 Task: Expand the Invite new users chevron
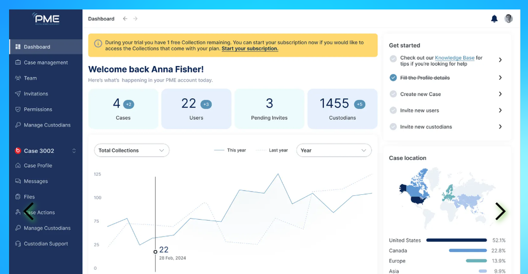tap(501, 110)
